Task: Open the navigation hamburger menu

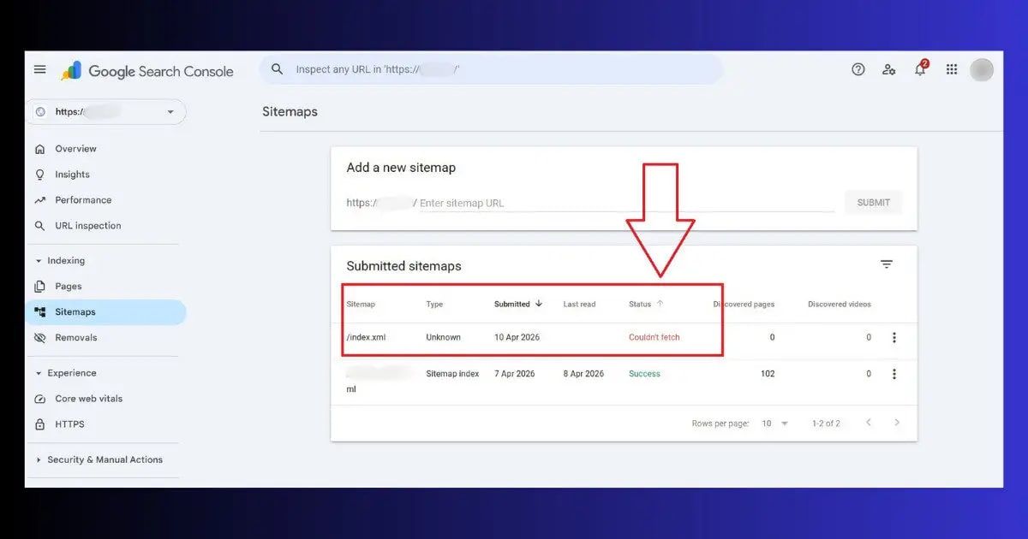Action: coord(39,69)
